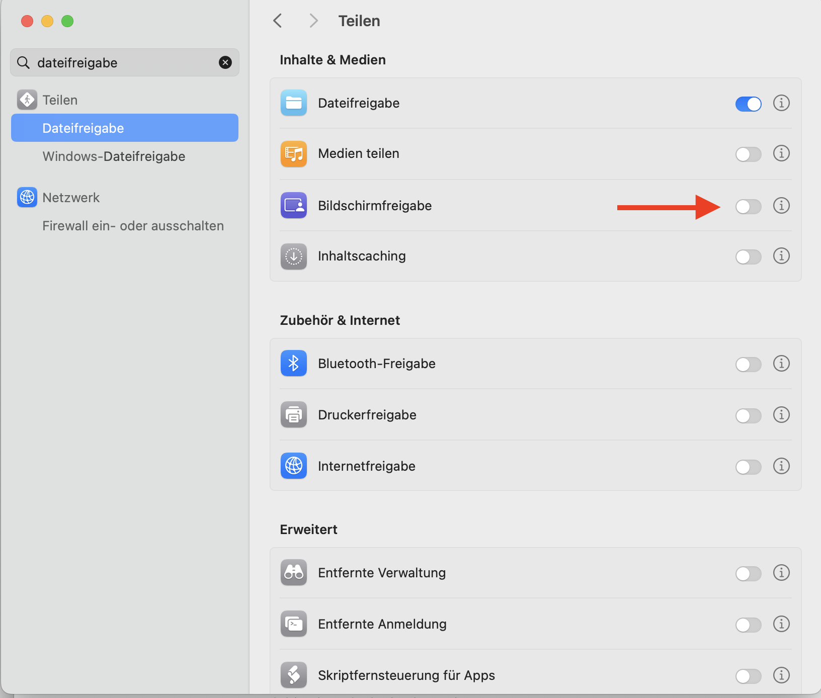Enable the Inhaltscaching toggle
This screenshot has width=821, height=698.
click(x=748, y=257)
